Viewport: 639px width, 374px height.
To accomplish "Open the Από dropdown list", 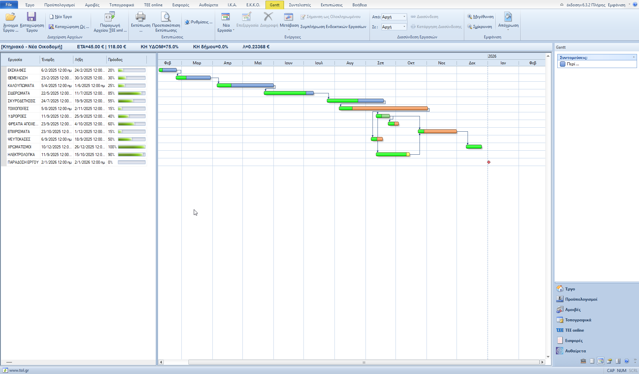I will pyautogui.click(x=404, y=17).
